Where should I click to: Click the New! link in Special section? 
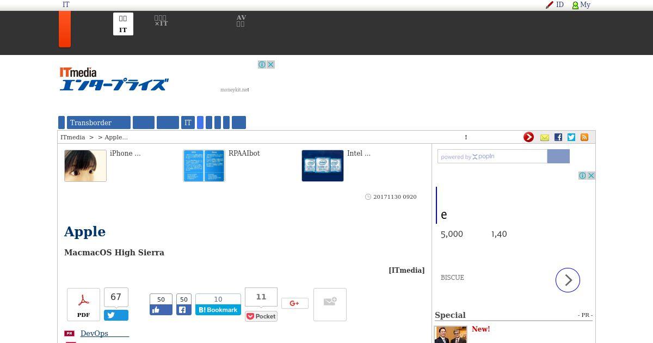[x=481, y=329]
